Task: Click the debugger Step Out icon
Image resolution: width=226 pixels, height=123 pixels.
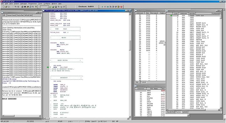Action: (116, 7)
